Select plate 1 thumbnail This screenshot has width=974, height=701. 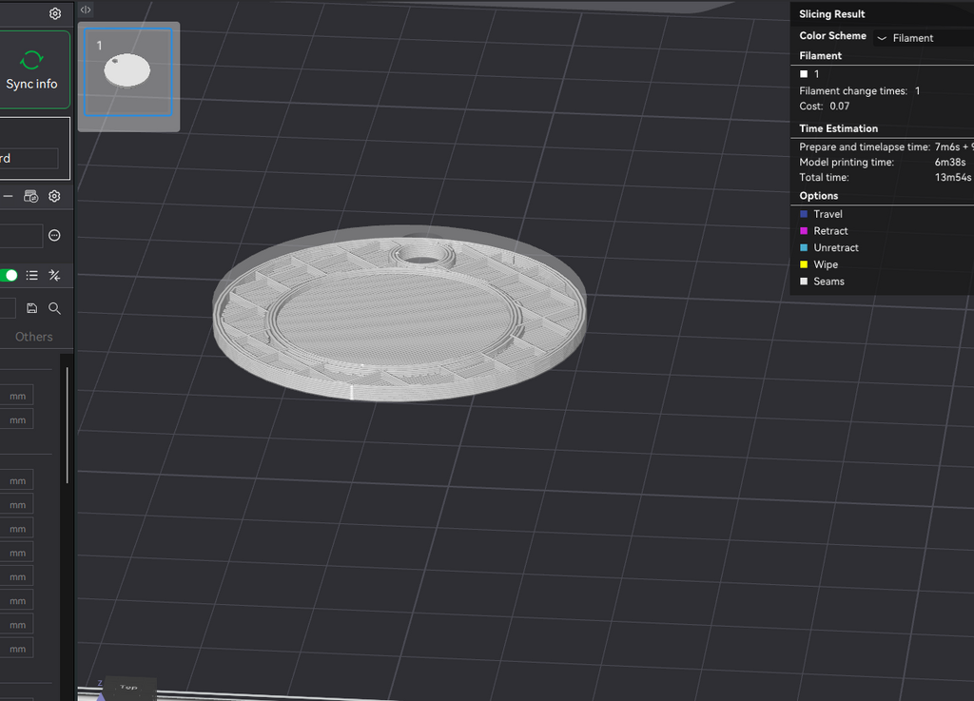(128, 72)
